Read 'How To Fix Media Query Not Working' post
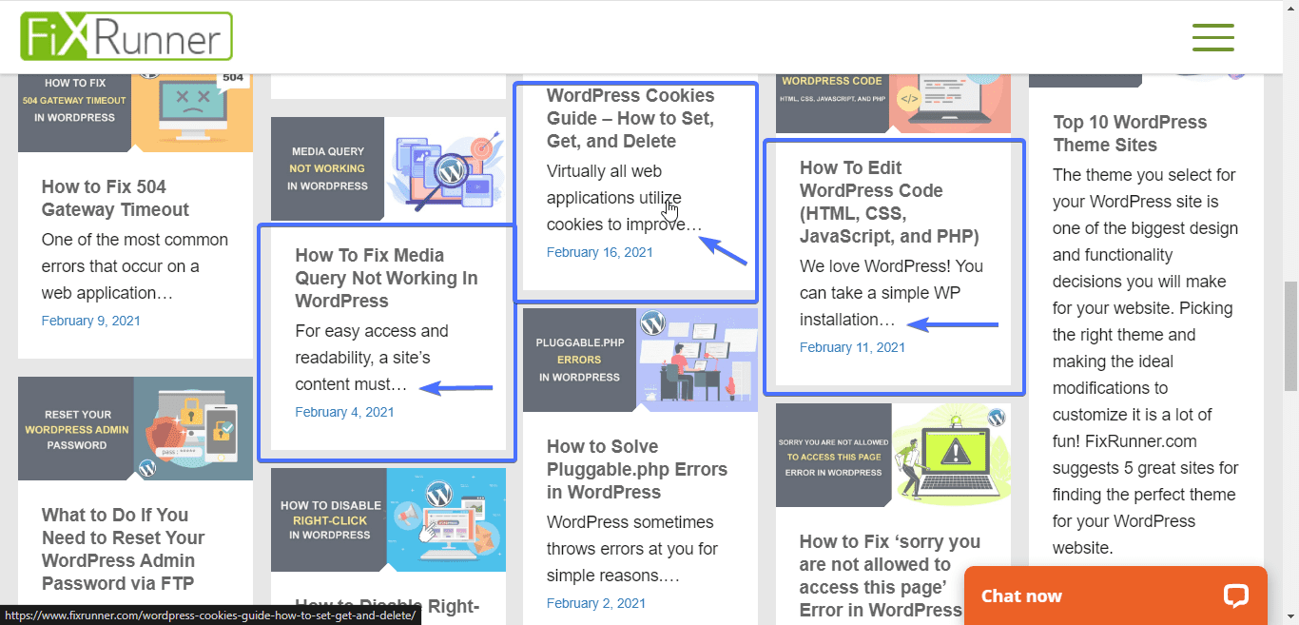Image resolution: width=1299 pixels, height=625 pixels. 386,278
